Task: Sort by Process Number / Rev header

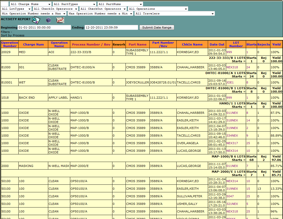Action: [x=91, y=44]
